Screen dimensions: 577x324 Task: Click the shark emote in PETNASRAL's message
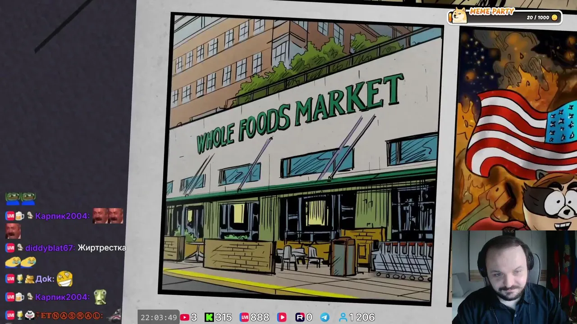pos(114,315)
